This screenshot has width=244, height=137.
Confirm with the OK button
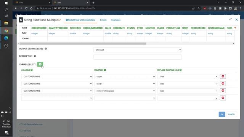(x=222, y=114)
